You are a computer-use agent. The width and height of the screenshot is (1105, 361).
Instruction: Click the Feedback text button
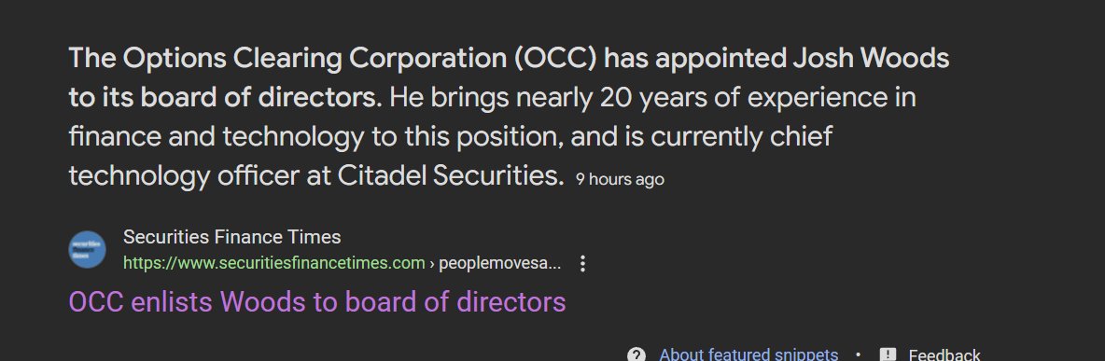click(944, 354)
